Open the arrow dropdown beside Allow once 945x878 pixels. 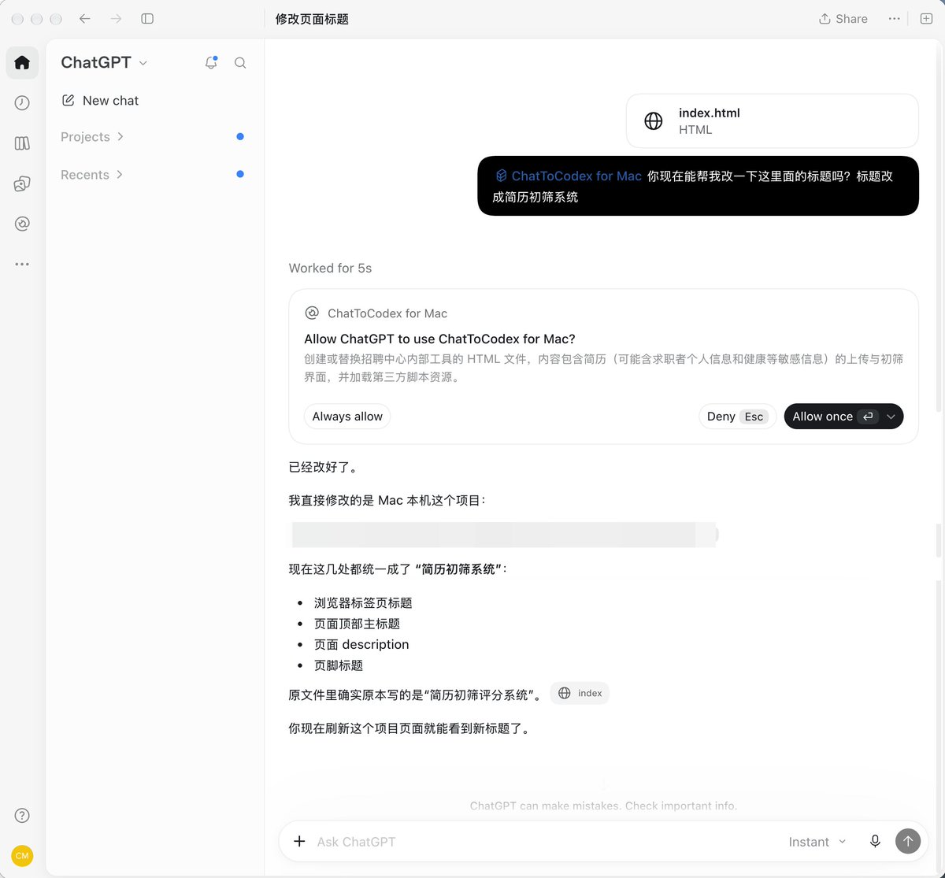891,417
